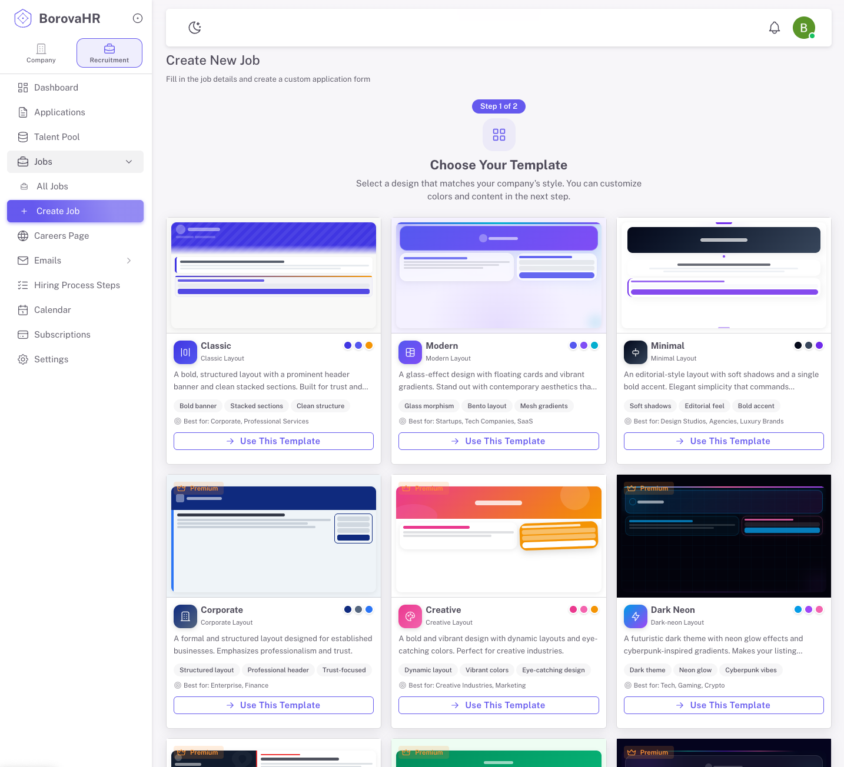Open the notification bell
The height and width of the screenshot is (767, 844).
point(774,27)
